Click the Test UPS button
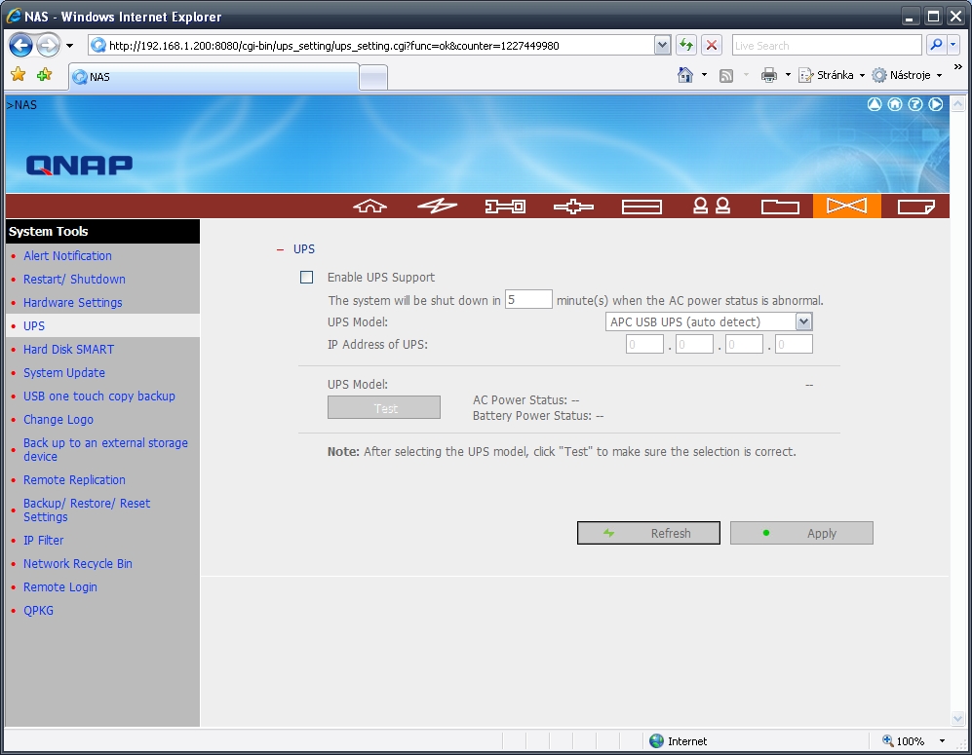This screenshot has width=972, height=755. [384, 407]
